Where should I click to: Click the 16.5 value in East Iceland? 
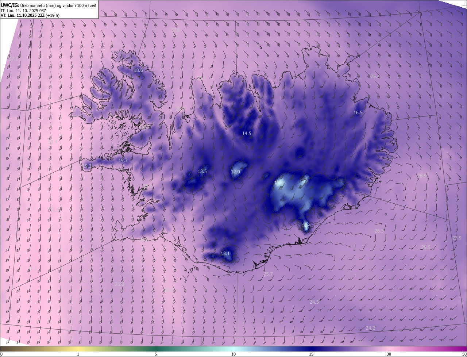[x=358, y=113]
